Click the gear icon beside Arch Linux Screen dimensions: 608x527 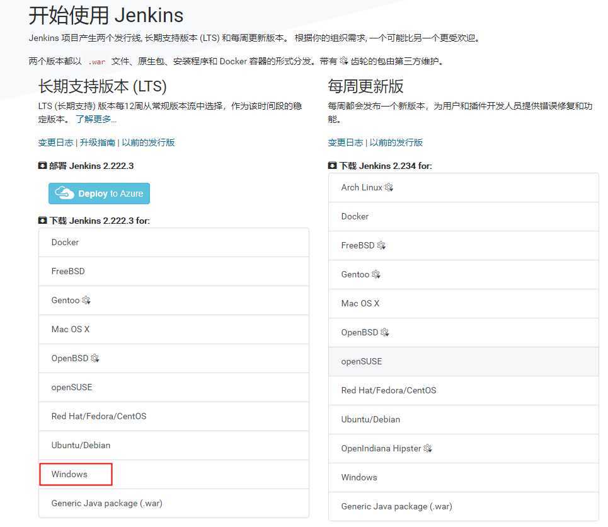click(389, 187)
